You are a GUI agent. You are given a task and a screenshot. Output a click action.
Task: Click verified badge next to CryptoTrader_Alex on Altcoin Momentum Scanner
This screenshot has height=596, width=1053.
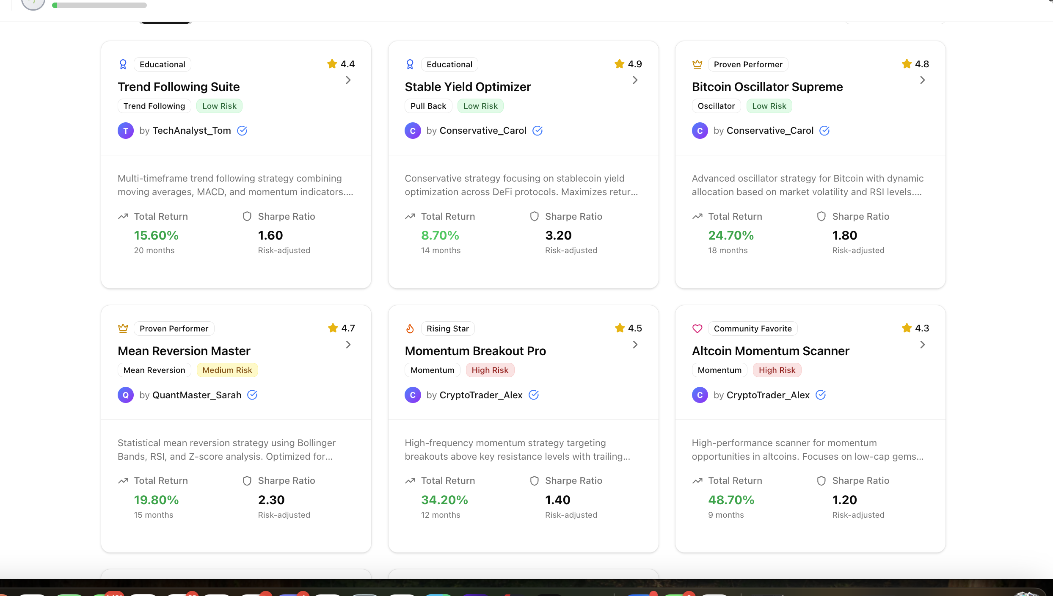821,395
